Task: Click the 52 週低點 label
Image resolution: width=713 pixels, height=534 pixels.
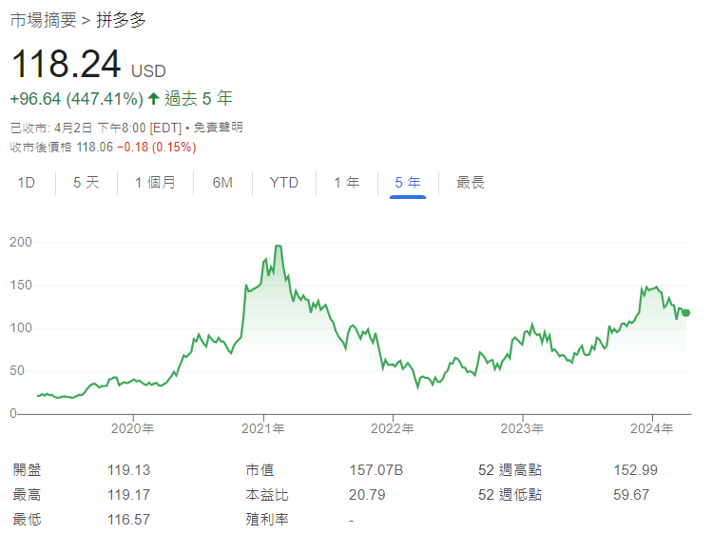Action: (510, 494)
